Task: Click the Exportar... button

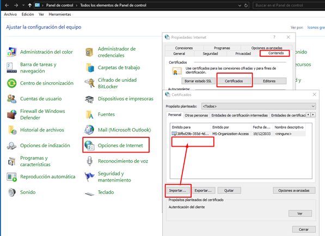Action: tap(203, 190)
